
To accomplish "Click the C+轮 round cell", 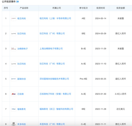I will point(83,124).
